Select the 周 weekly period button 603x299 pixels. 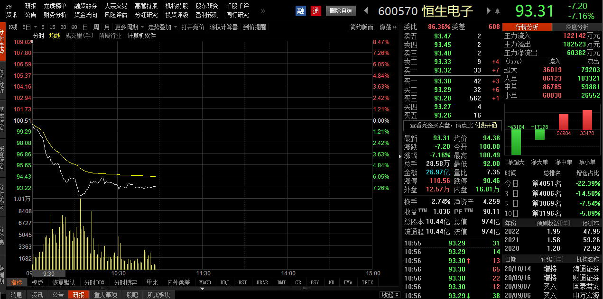point(96,27)
